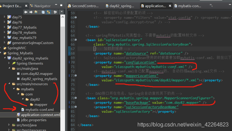Collapse the com folder arrow

18,94
